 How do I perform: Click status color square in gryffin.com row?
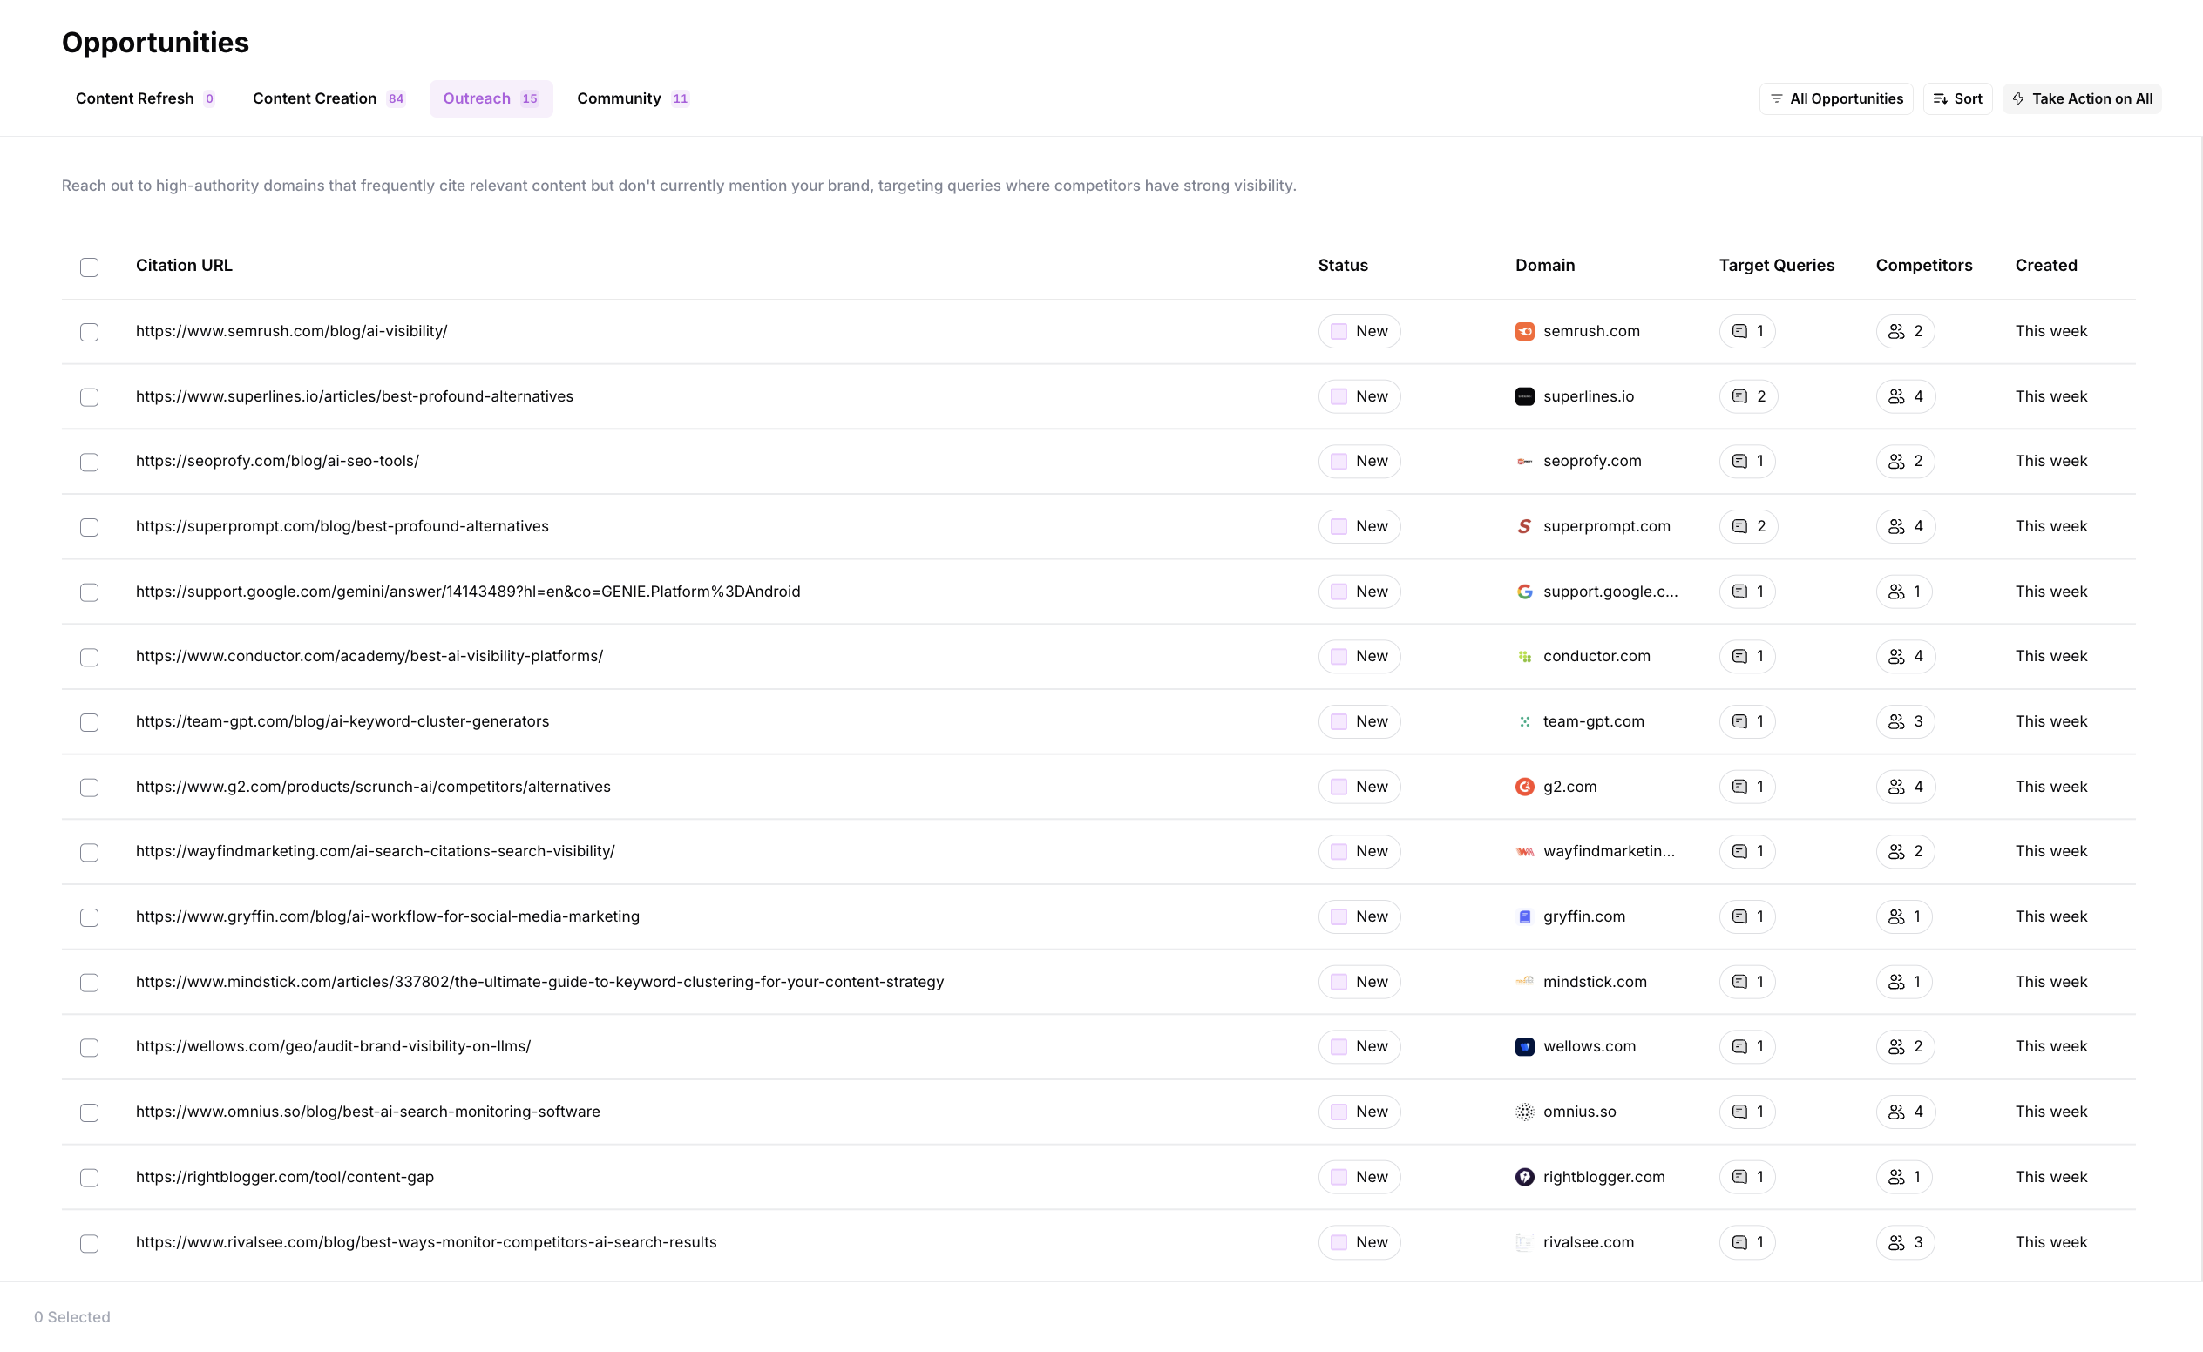click(1338, 916)
